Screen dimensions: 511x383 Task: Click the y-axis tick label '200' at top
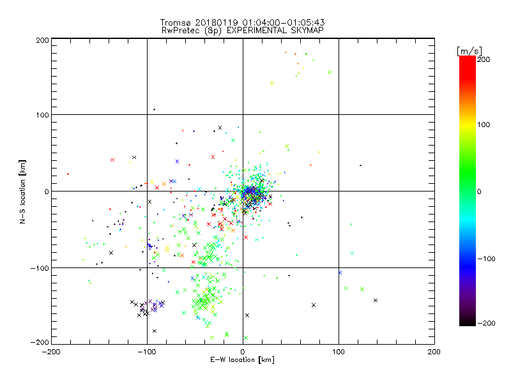point(42,40)
